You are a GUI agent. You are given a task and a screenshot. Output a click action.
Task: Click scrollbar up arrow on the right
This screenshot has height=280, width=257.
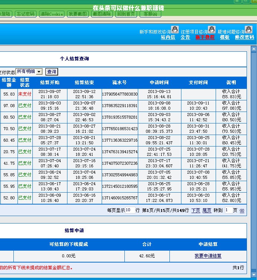click(254, 49)
